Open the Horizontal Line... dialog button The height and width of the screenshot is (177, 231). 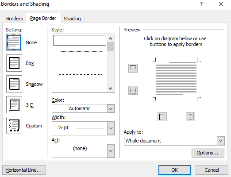point(24,170)
